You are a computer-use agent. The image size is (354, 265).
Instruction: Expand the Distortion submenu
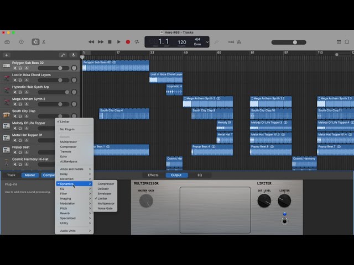(x=74, y=179)
